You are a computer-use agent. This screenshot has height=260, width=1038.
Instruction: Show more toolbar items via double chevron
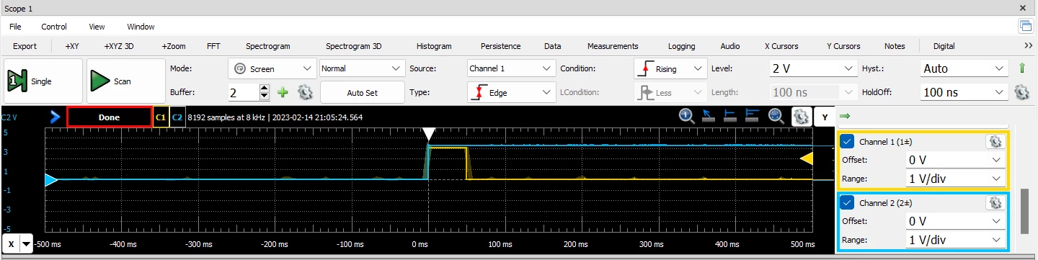tap(1029, 45)
